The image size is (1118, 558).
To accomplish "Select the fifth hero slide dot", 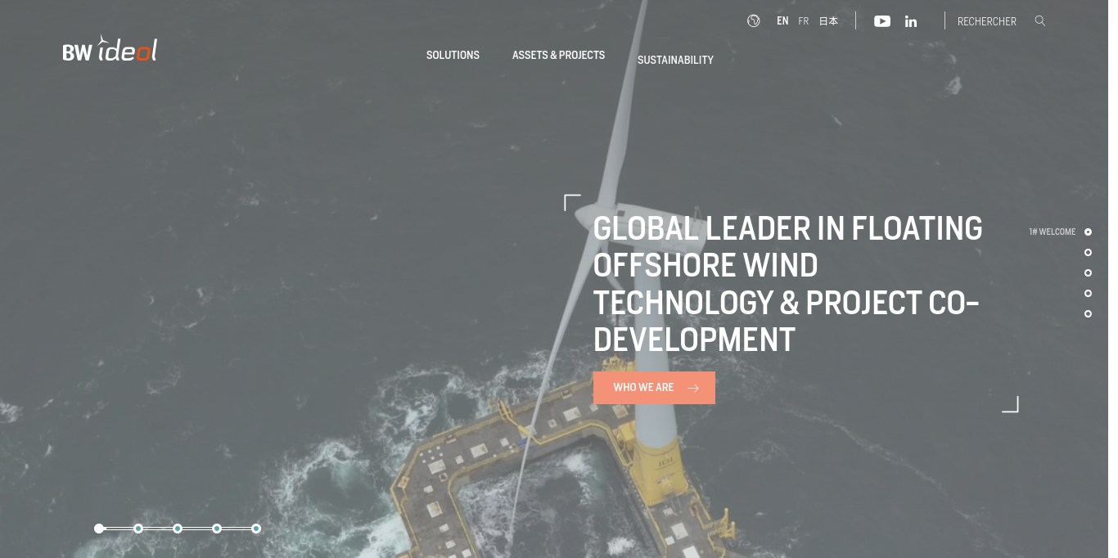I will [256, 529].
